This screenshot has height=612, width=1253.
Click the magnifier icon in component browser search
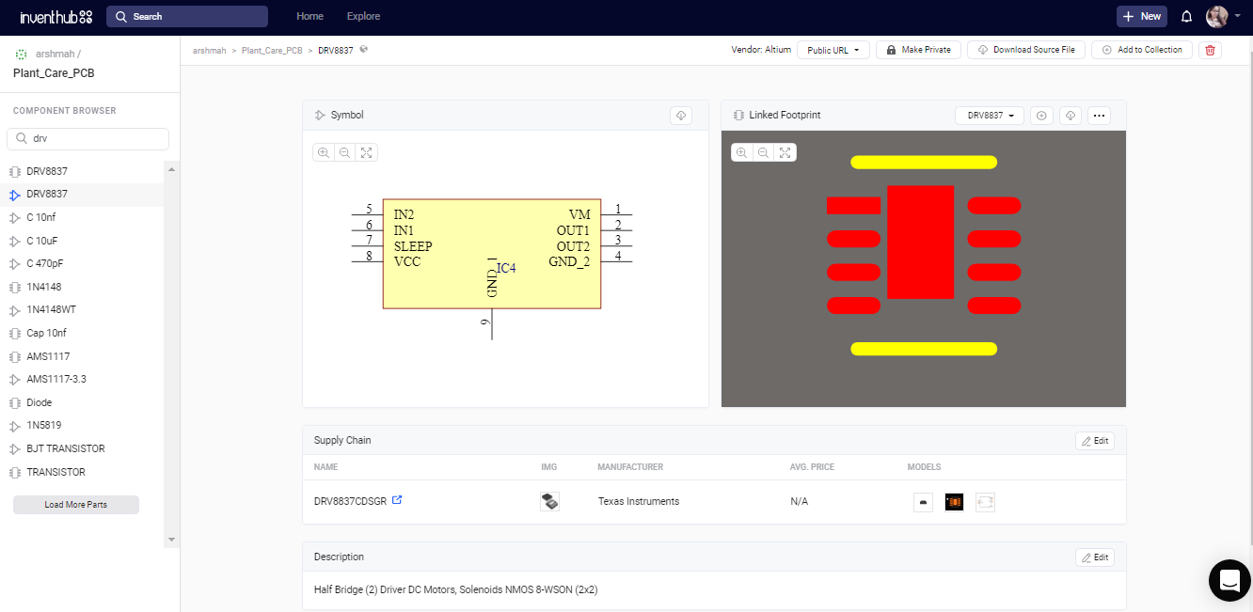pos(21,139)
